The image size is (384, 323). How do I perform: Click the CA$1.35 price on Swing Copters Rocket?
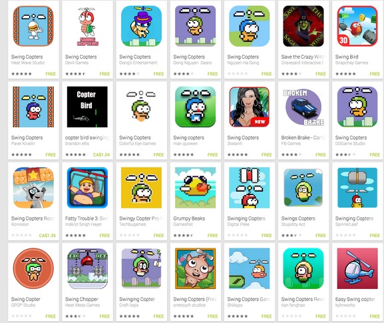click(47, 235)
